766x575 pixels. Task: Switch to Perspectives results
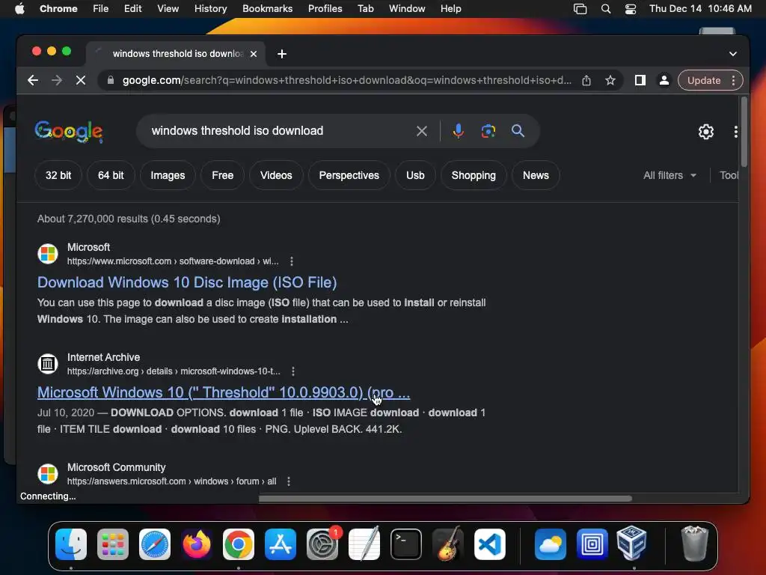pyautogui.click(x=349, y=175)
